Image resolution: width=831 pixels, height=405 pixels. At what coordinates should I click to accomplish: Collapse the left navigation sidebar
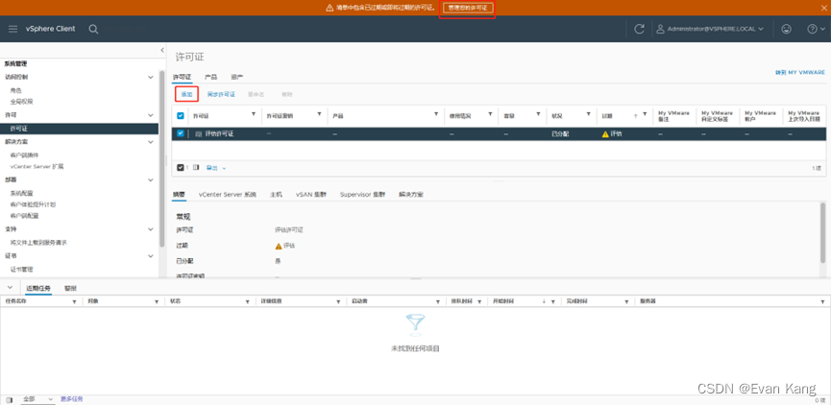tap(162, 50)
